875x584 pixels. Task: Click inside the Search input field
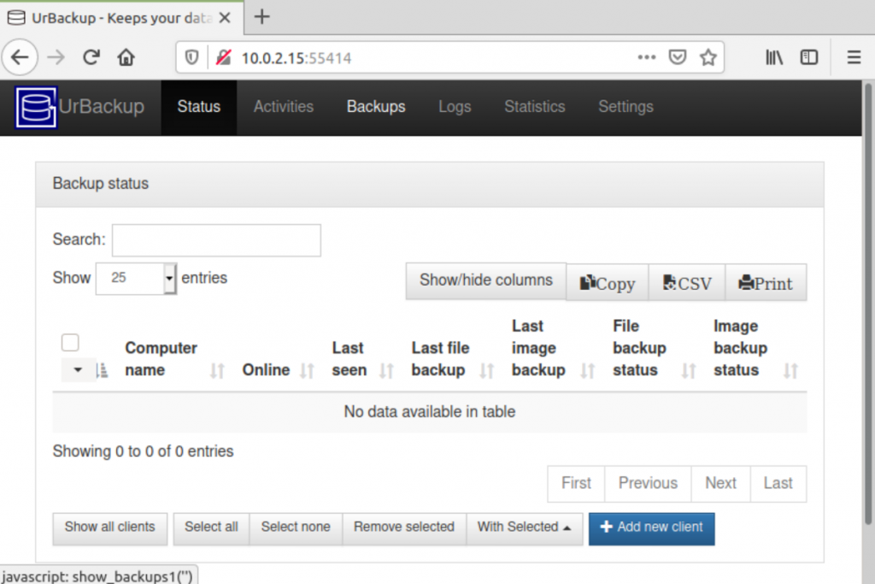[x=215, y=239]
